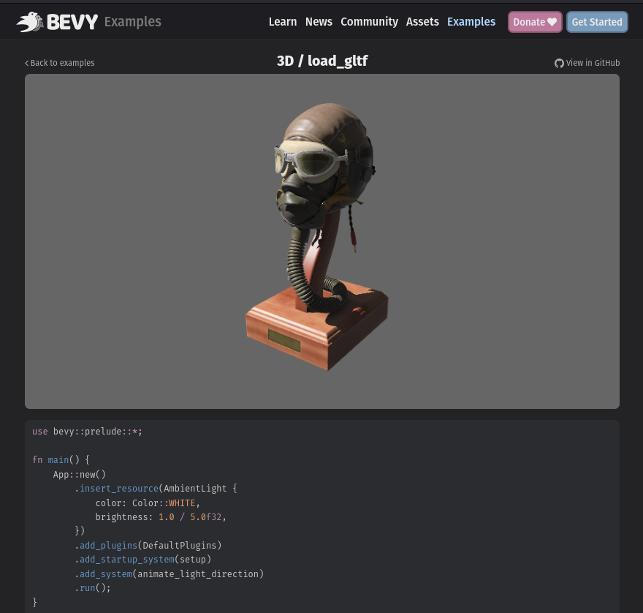Click the heart icon in Donate button
643x613 pixels.
[x=552, y=22]
